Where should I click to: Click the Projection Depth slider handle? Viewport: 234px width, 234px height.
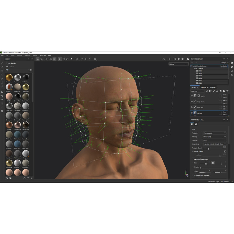pos(208,149)
